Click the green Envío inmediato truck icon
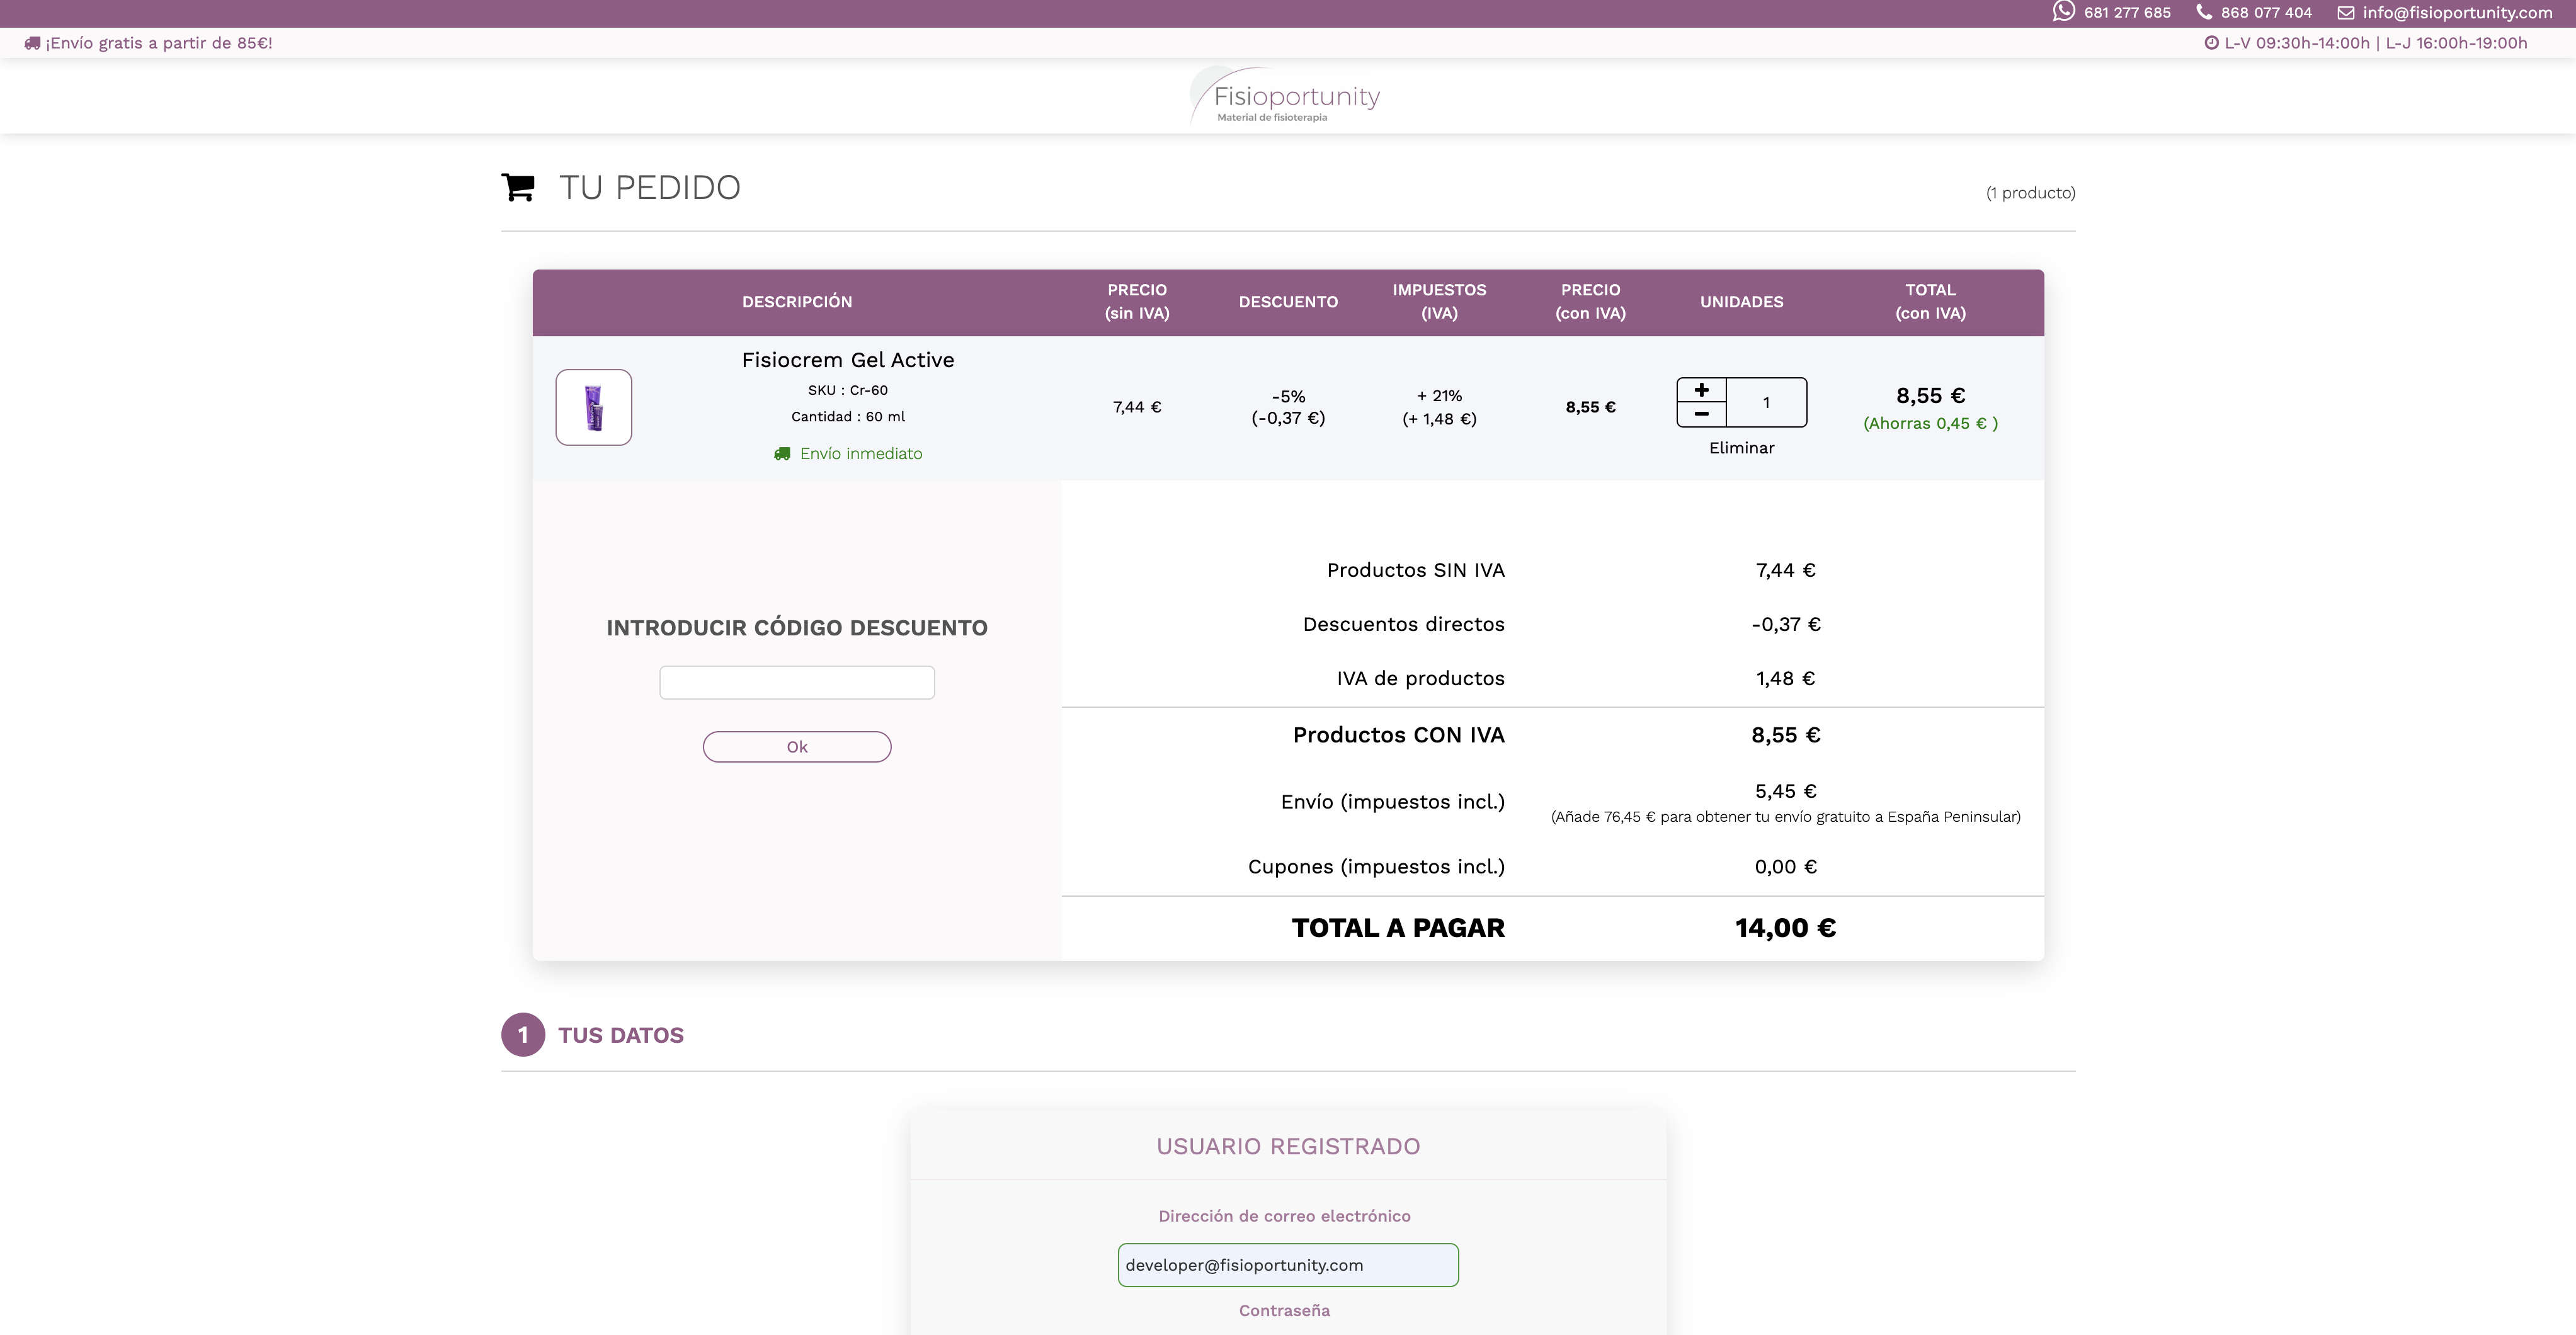 [782, 454]
